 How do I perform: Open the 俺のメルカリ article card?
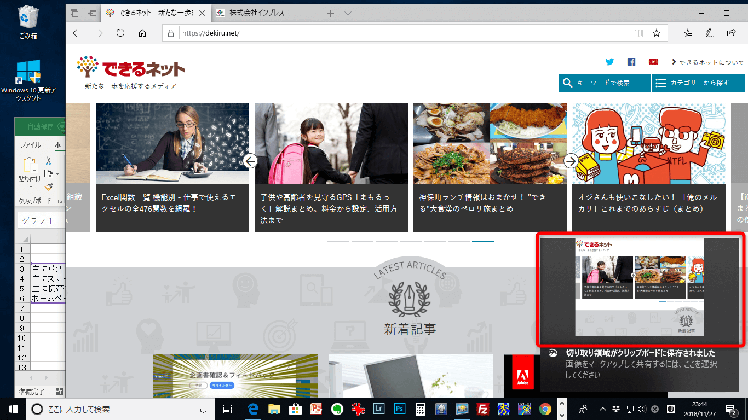649,167
